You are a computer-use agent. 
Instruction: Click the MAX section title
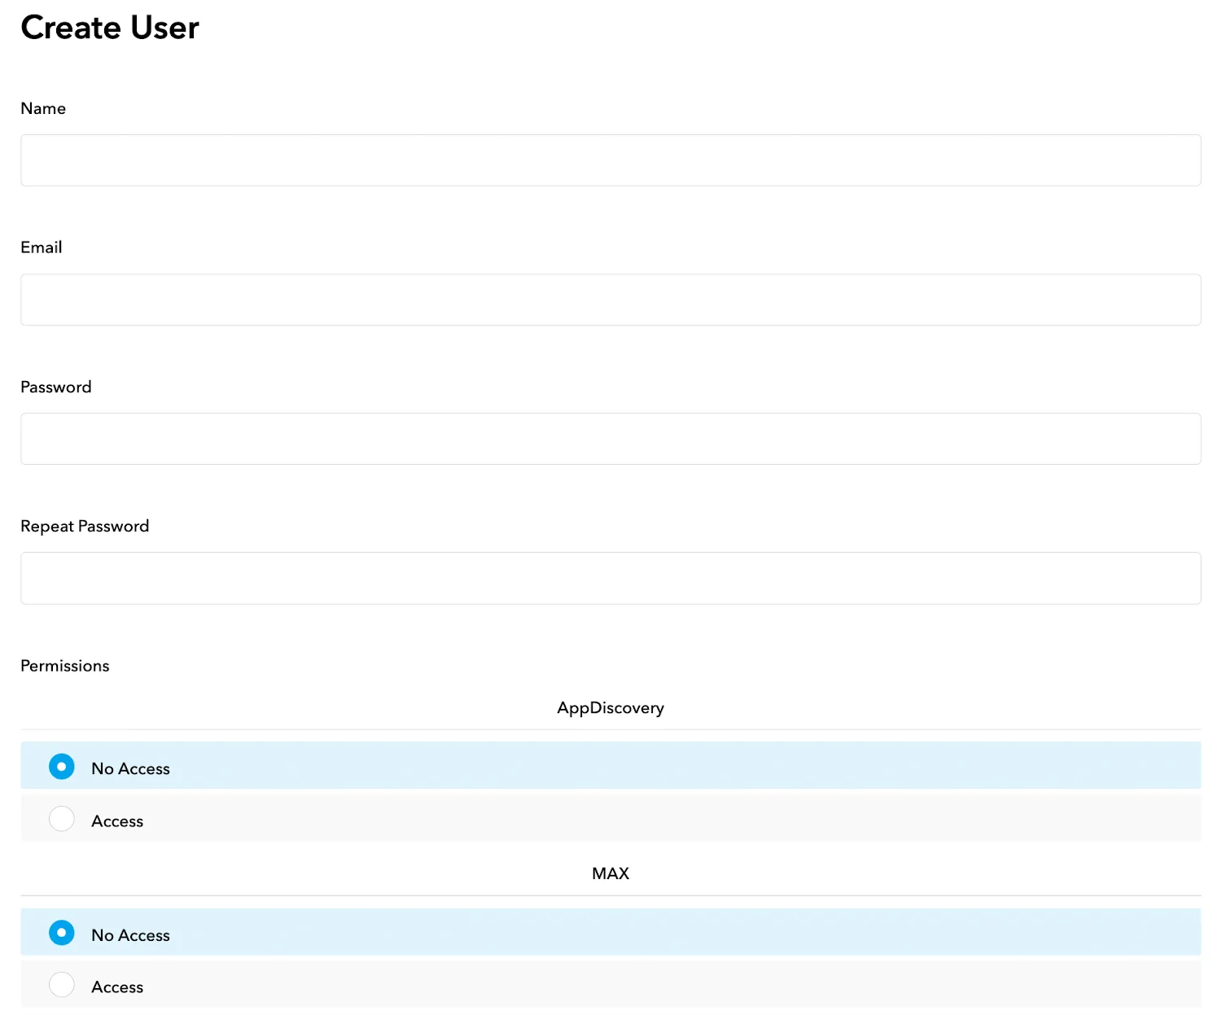(611, 873)
